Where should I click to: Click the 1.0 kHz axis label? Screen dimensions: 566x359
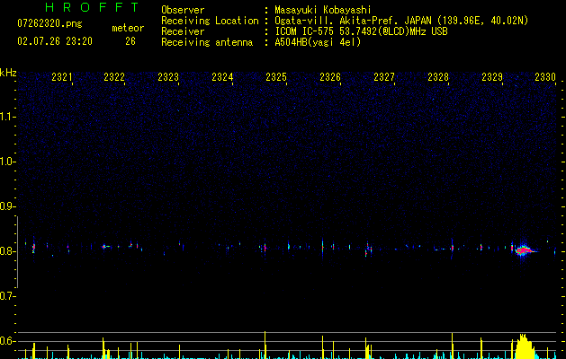7,162
